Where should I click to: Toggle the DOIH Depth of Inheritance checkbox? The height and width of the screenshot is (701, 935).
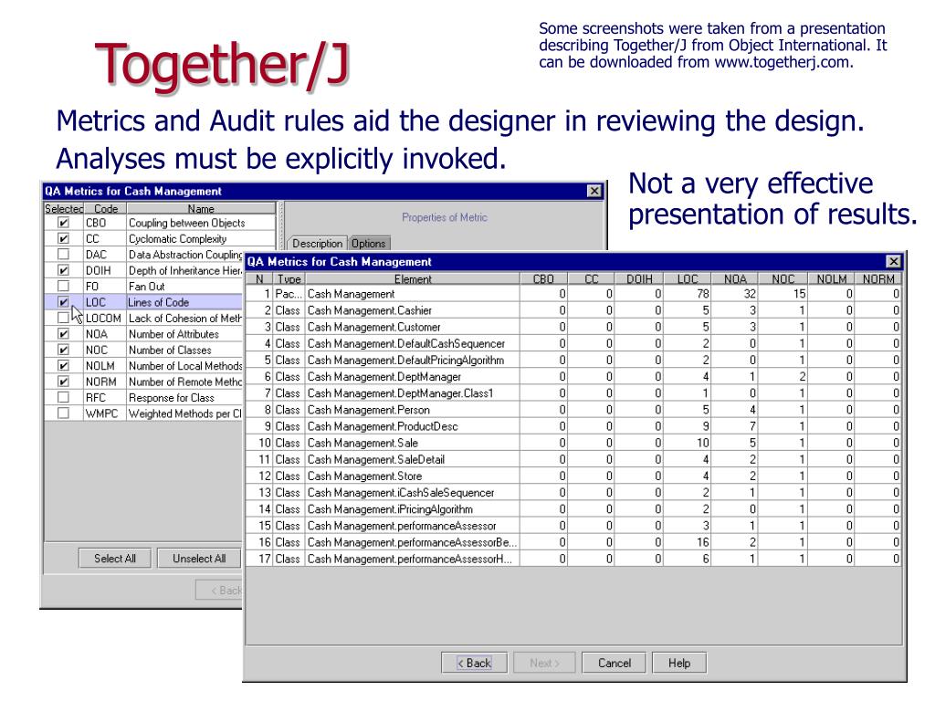63,270
